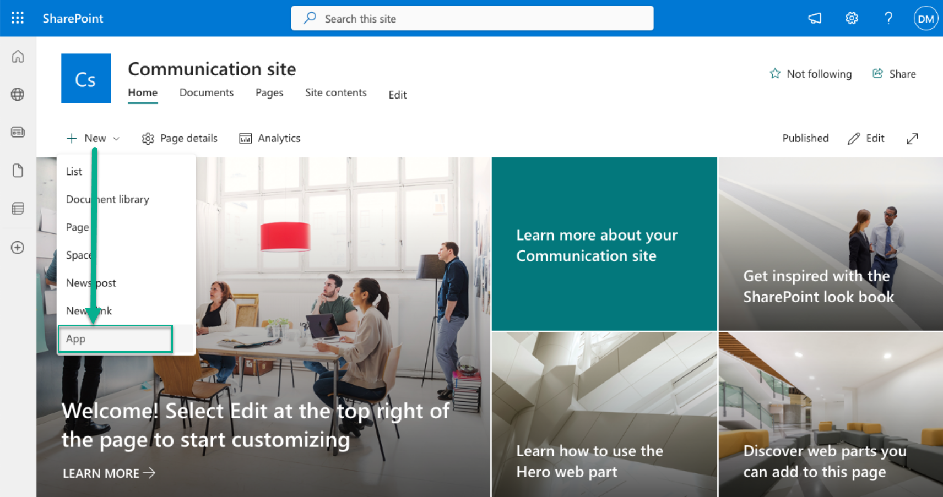This screenshot has width=943, height=497.
Task: Open the lists icon in left rail
Action: [18, 209]
